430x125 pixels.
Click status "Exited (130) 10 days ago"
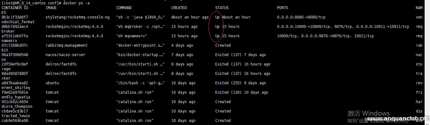[x=242, y=92]
